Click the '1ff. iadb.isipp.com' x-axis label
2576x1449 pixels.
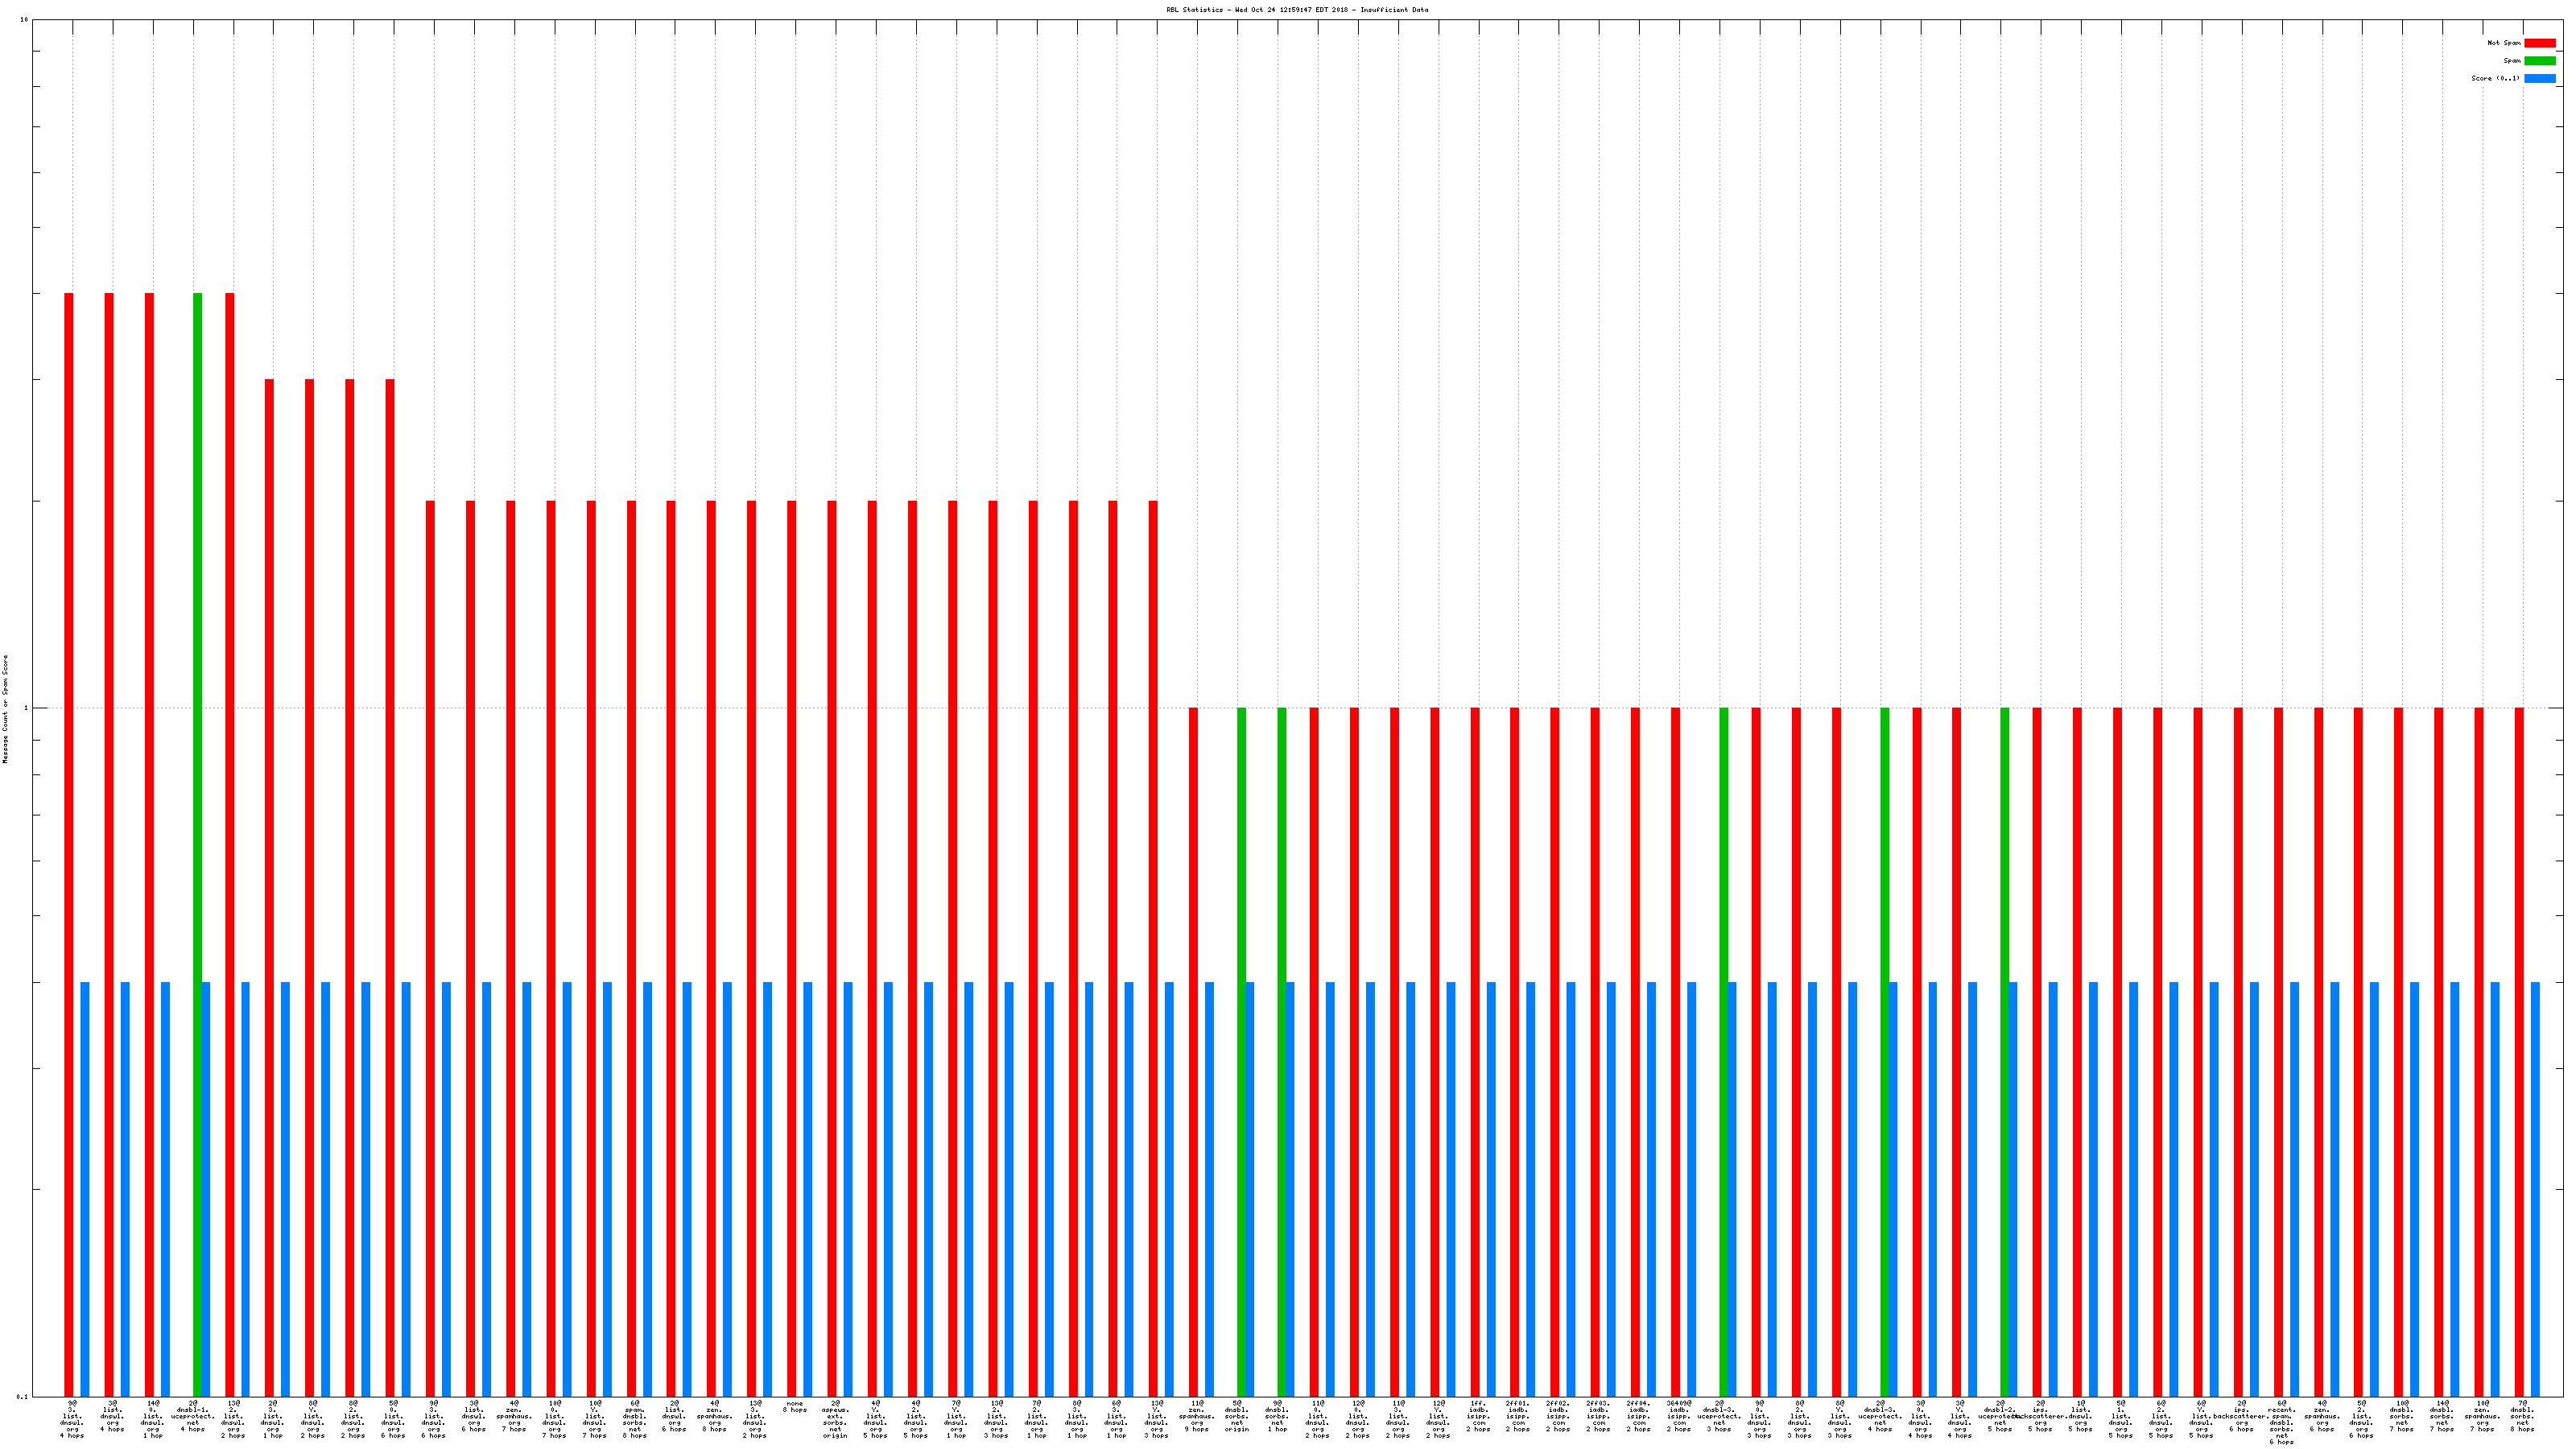pyautogui.click(x=1478, y=1416)
